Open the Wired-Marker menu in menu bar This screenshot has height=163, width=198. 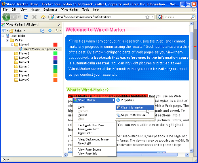point(70,9)
